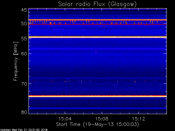Screen dimensions: 175x131
Task: Click the purple band at 45 MHz
Action: [x=97, y=9]
